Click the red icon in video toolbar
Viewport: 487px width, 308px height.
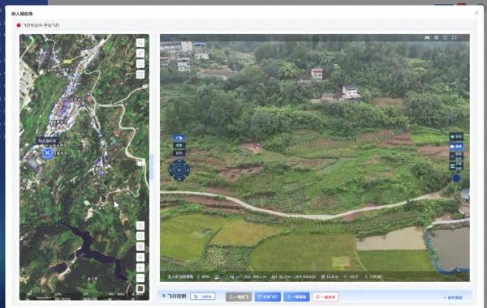[x=463, y=37]
